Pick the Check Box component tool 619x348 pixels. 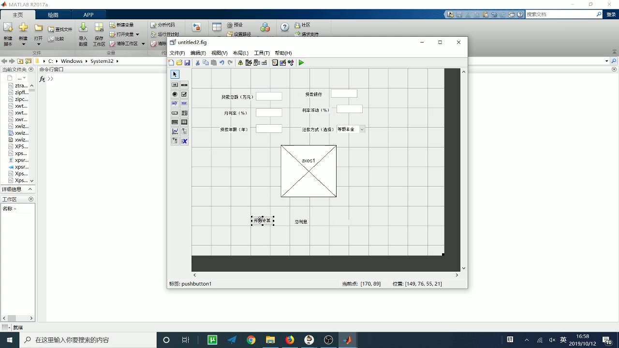tap(184, 94)
